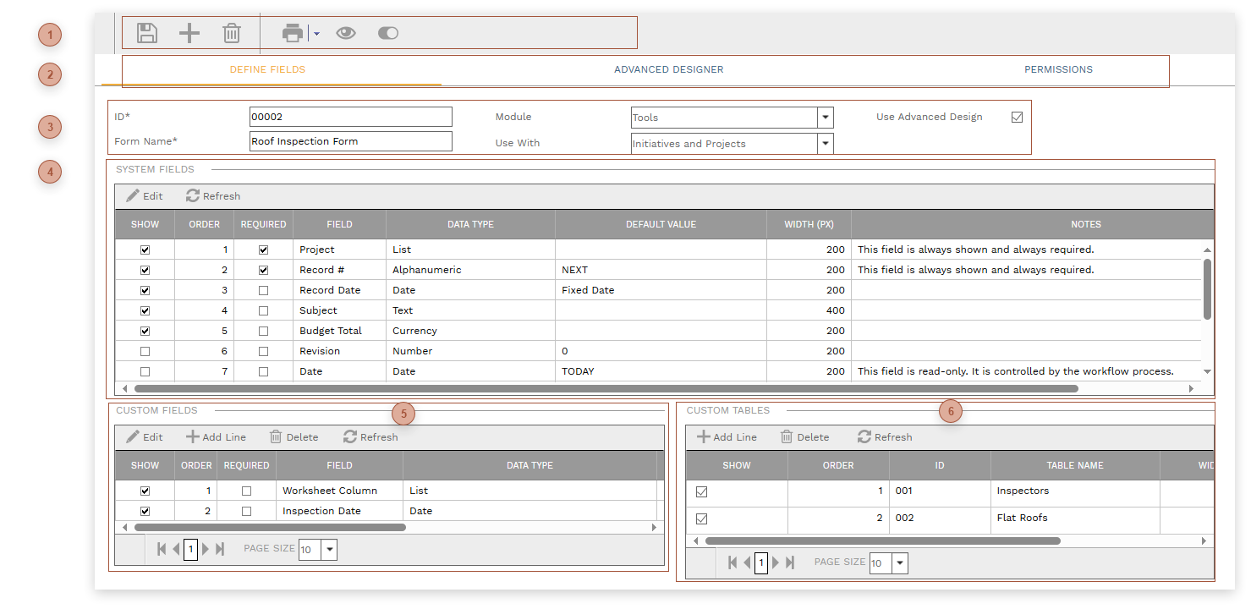Click the Print icon in the toolbar

click(x=292, y=32)
